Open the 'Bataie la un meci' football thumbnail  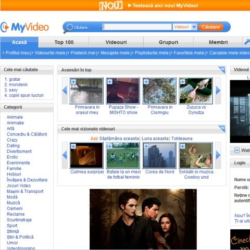coord(123,155)
